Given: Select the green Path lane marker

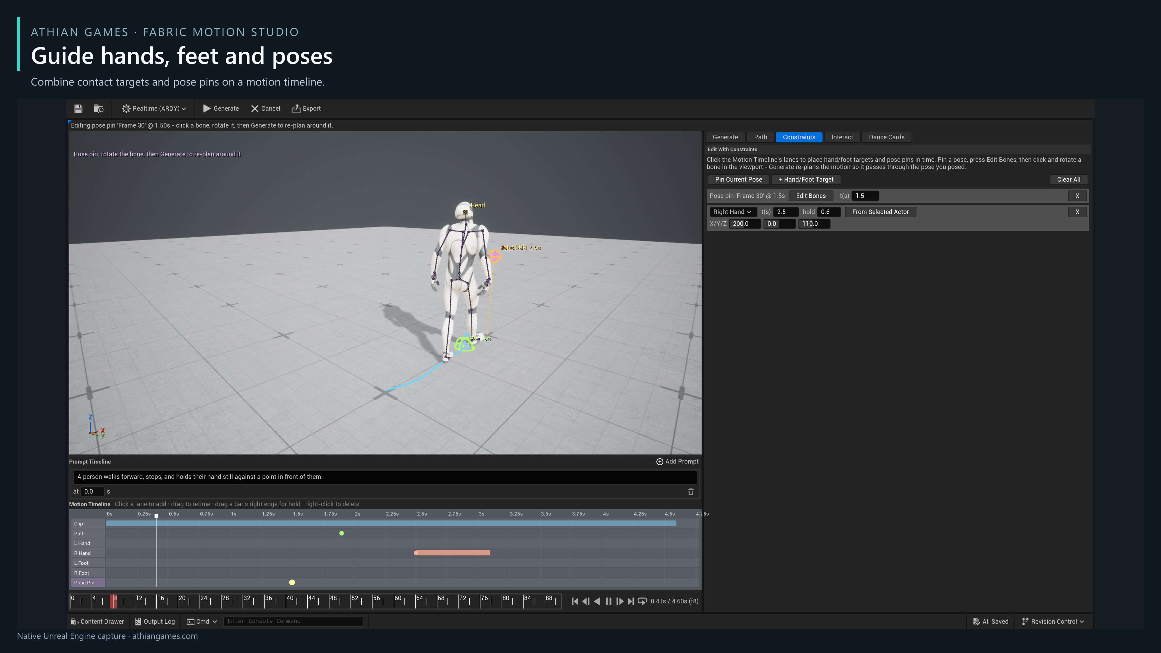Looking at the screenshot, I should tap(342, 533).
